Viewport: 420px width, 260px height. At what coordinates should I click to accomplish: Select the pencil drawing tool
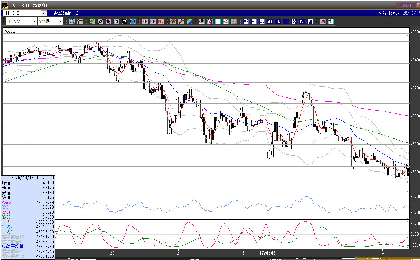click(93, 21)
